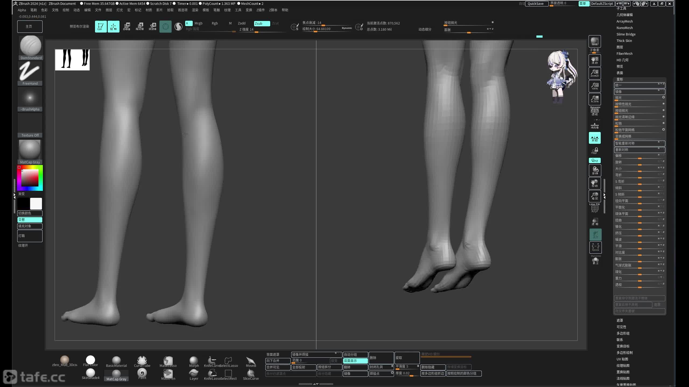Toggle the XYZ rotation mode button
The width and height of the screenshot is (689, 387).
(595, 160)
